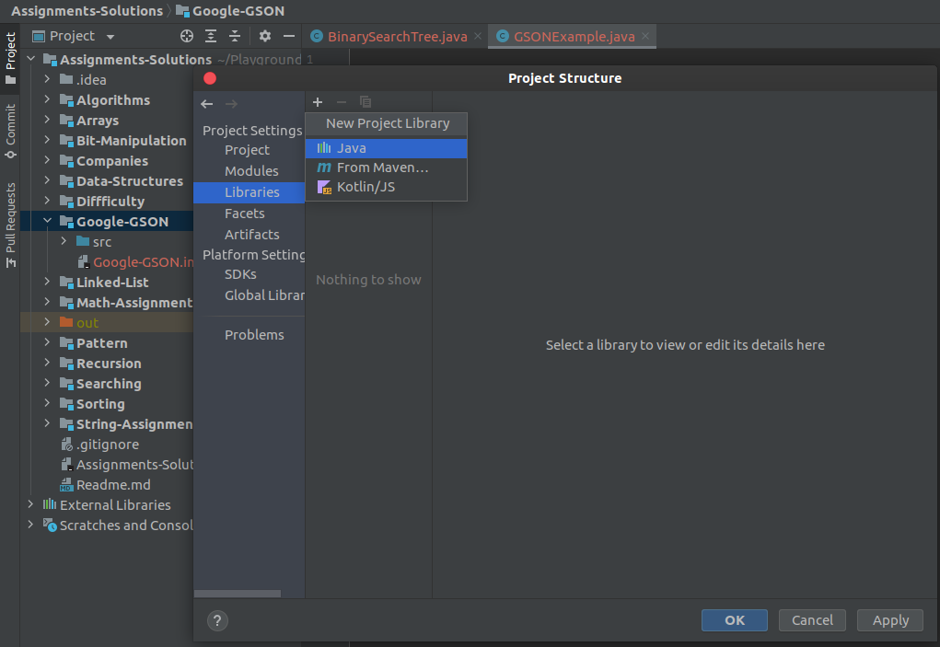Collapse the Google-GSON module

pyautogui.click(x=47, y=221)
